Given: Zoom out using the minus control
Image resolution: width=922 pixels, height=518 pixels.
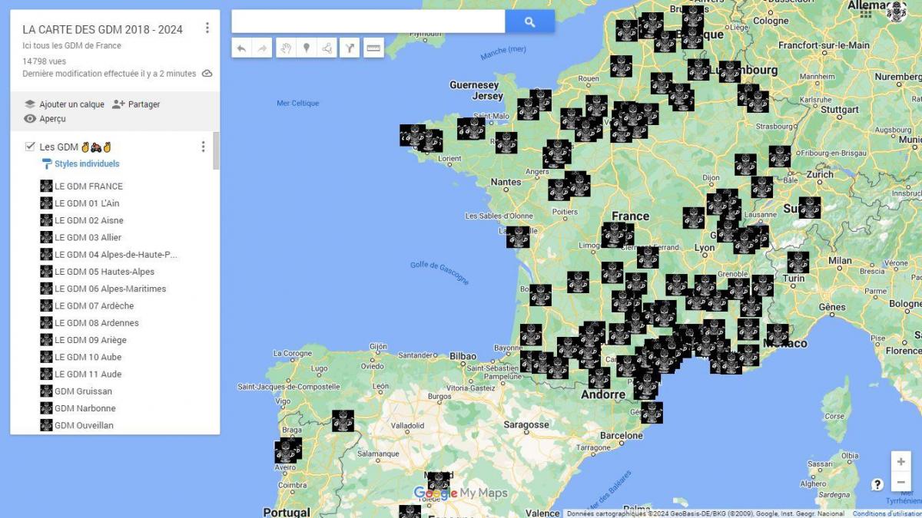Looking at the screenshot, I should click(x=900, y=483).
